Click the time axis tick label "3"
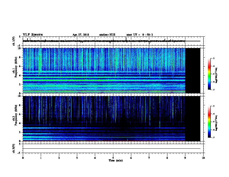The height and width of the screenshot is (177, 229). [77, 158]
